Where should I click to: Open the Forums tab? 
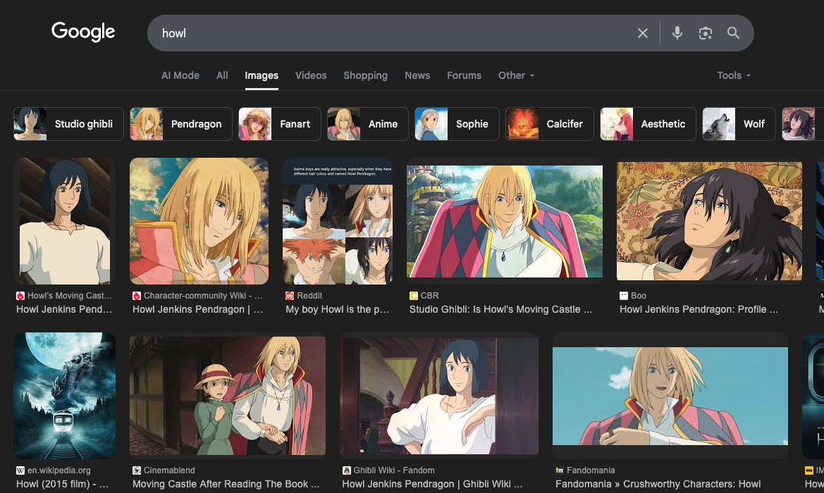pyautogui.click(x=464, y=75)
